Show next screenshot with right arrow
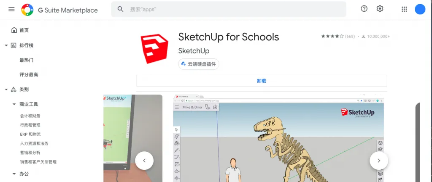This screenshot has width=432, height=182. coord(378,161)
